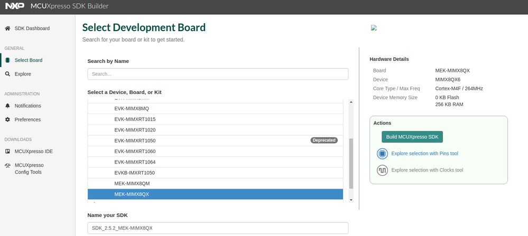Click board list scroll down arrow

(x=351, y=200)
